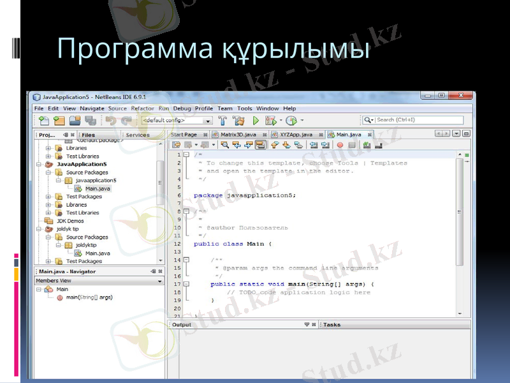This screenshot has width=510, height=383.
Task: Click the Next Bookmark icon in the editor toolbar
Action: tap(285, 144)
